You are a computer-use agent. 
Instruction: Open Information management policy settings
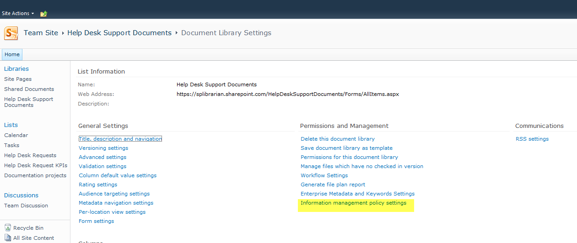(353, 203)
